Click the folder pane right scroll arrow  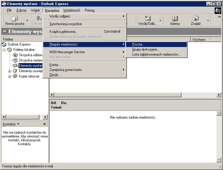[x=45, y=117]
